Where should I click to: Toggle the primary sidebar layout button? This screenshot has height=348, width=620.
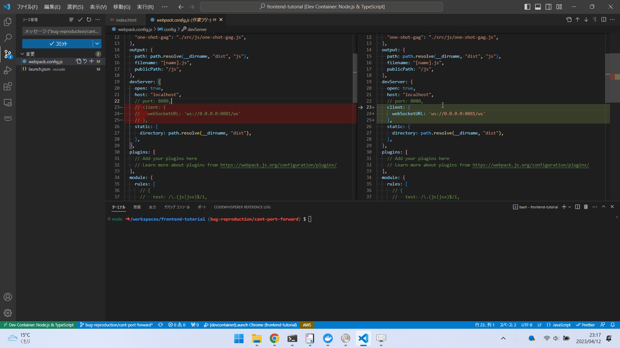pyautogui.click(x=527, y=7)
